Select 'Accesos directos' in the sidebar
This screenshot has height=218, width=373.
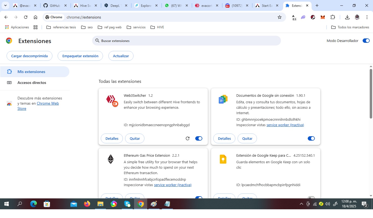click(32, 83)
